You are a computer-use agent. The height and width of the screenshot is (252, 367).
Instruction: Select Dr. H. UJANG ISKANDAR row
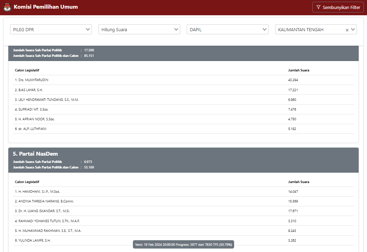(42, 211)
